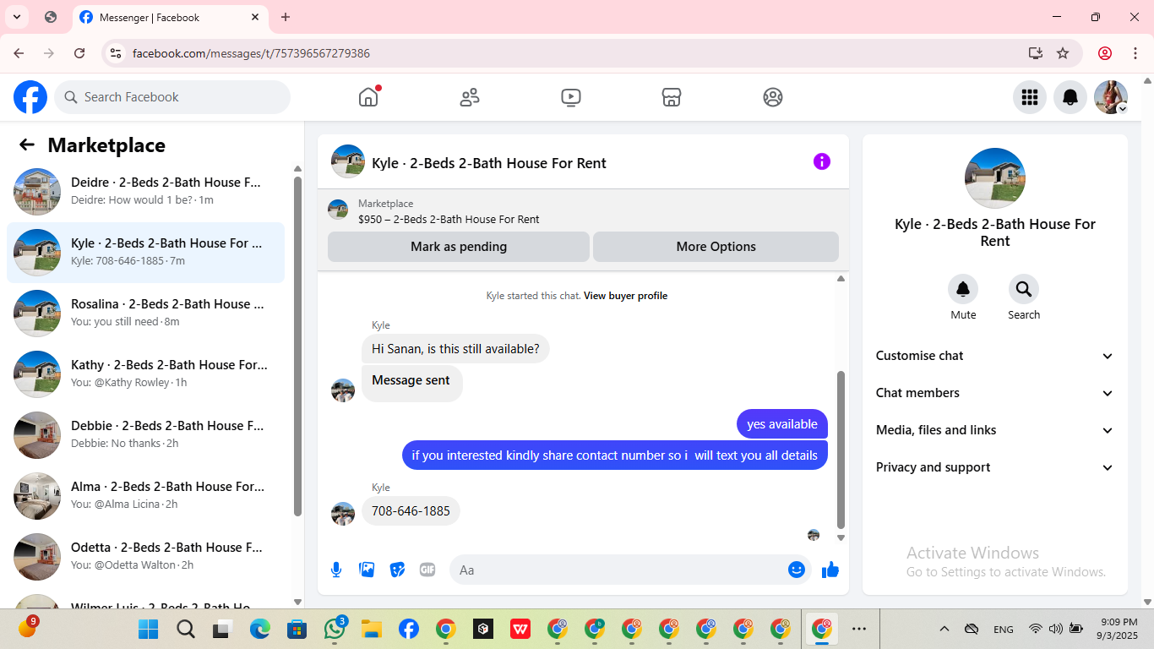
Task: Open Rosalina's conversation in the list
Action: click(x=145, y=314)
